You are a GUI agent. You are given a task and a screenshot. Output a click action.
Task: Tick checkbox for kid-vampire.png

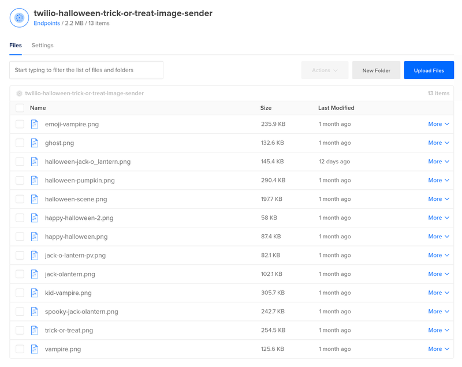[20, 293]
